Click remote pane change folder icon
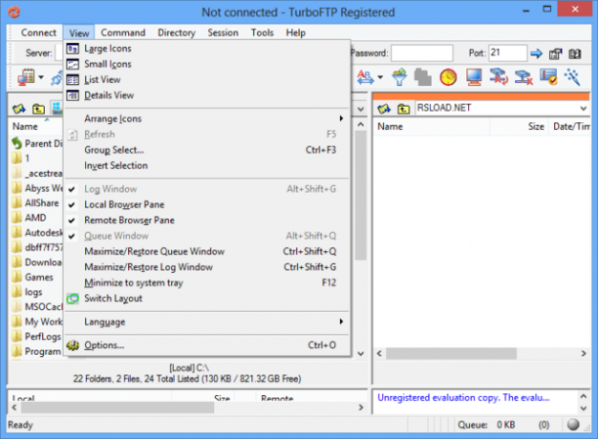 click(384, 109)
